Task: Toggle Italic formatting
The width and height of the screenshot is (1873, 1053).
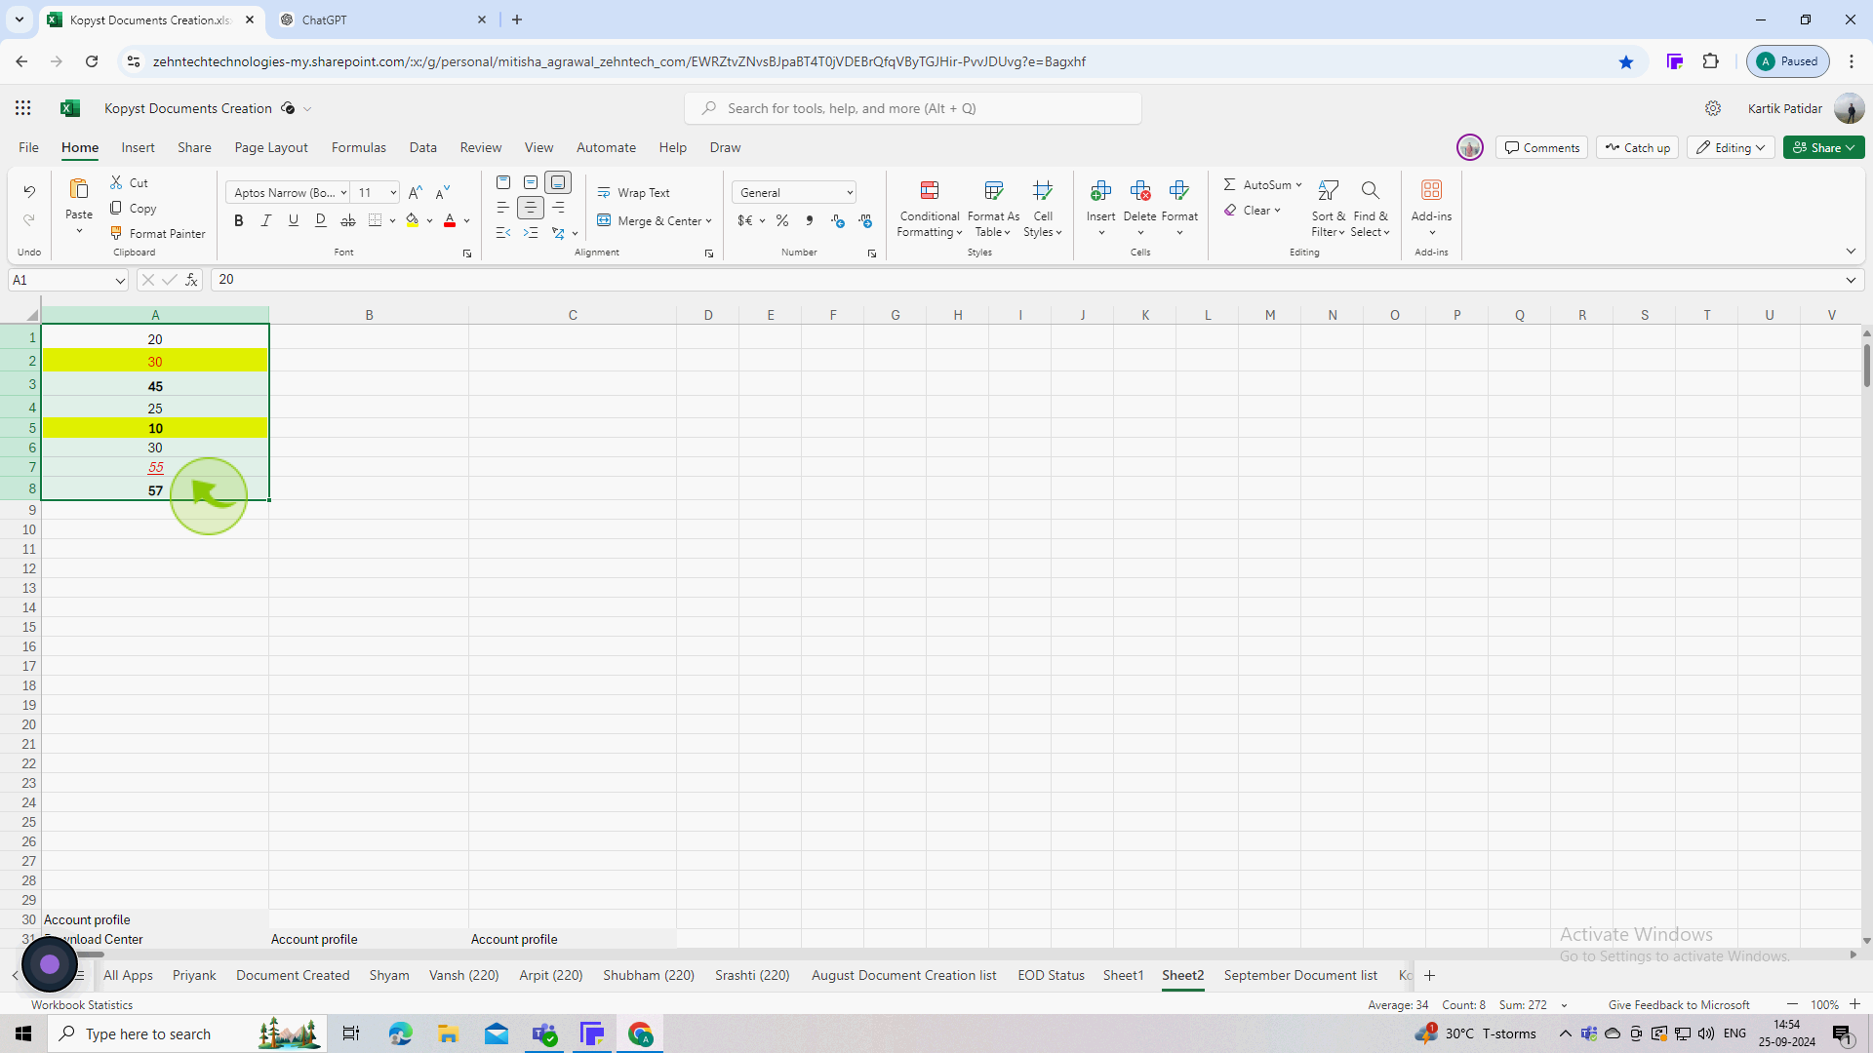Action: click(266, 221)
